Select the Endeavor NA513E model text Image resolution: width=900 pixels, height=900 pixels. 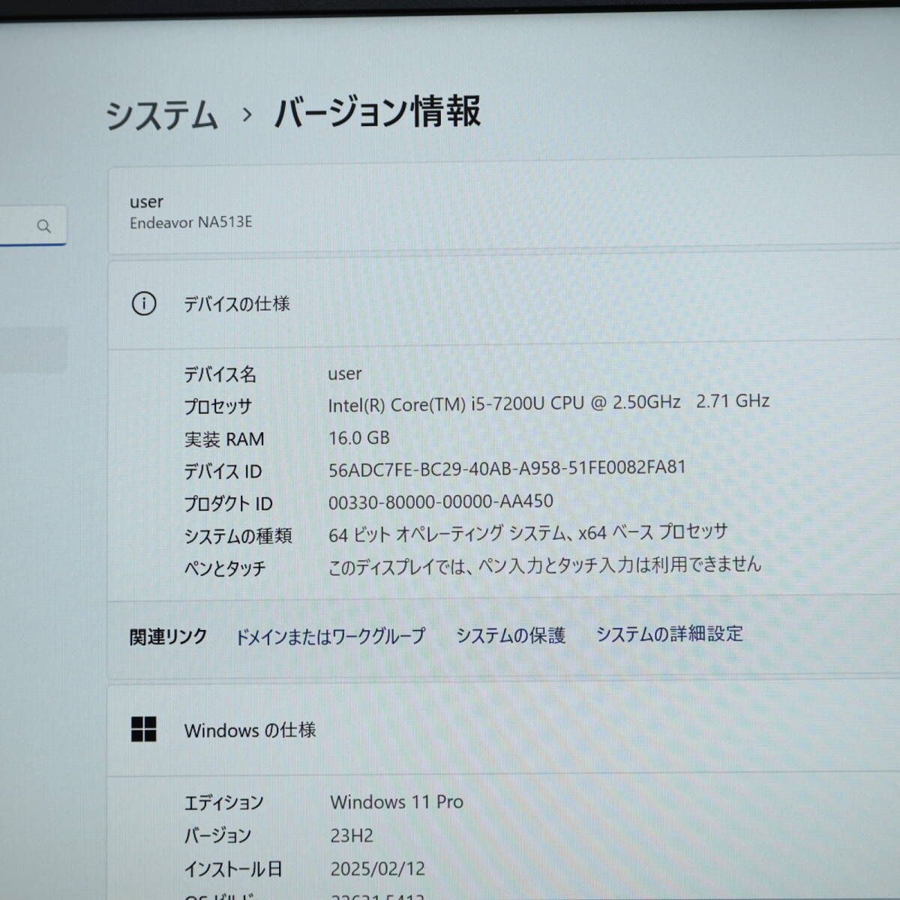(x=190, y=223)
